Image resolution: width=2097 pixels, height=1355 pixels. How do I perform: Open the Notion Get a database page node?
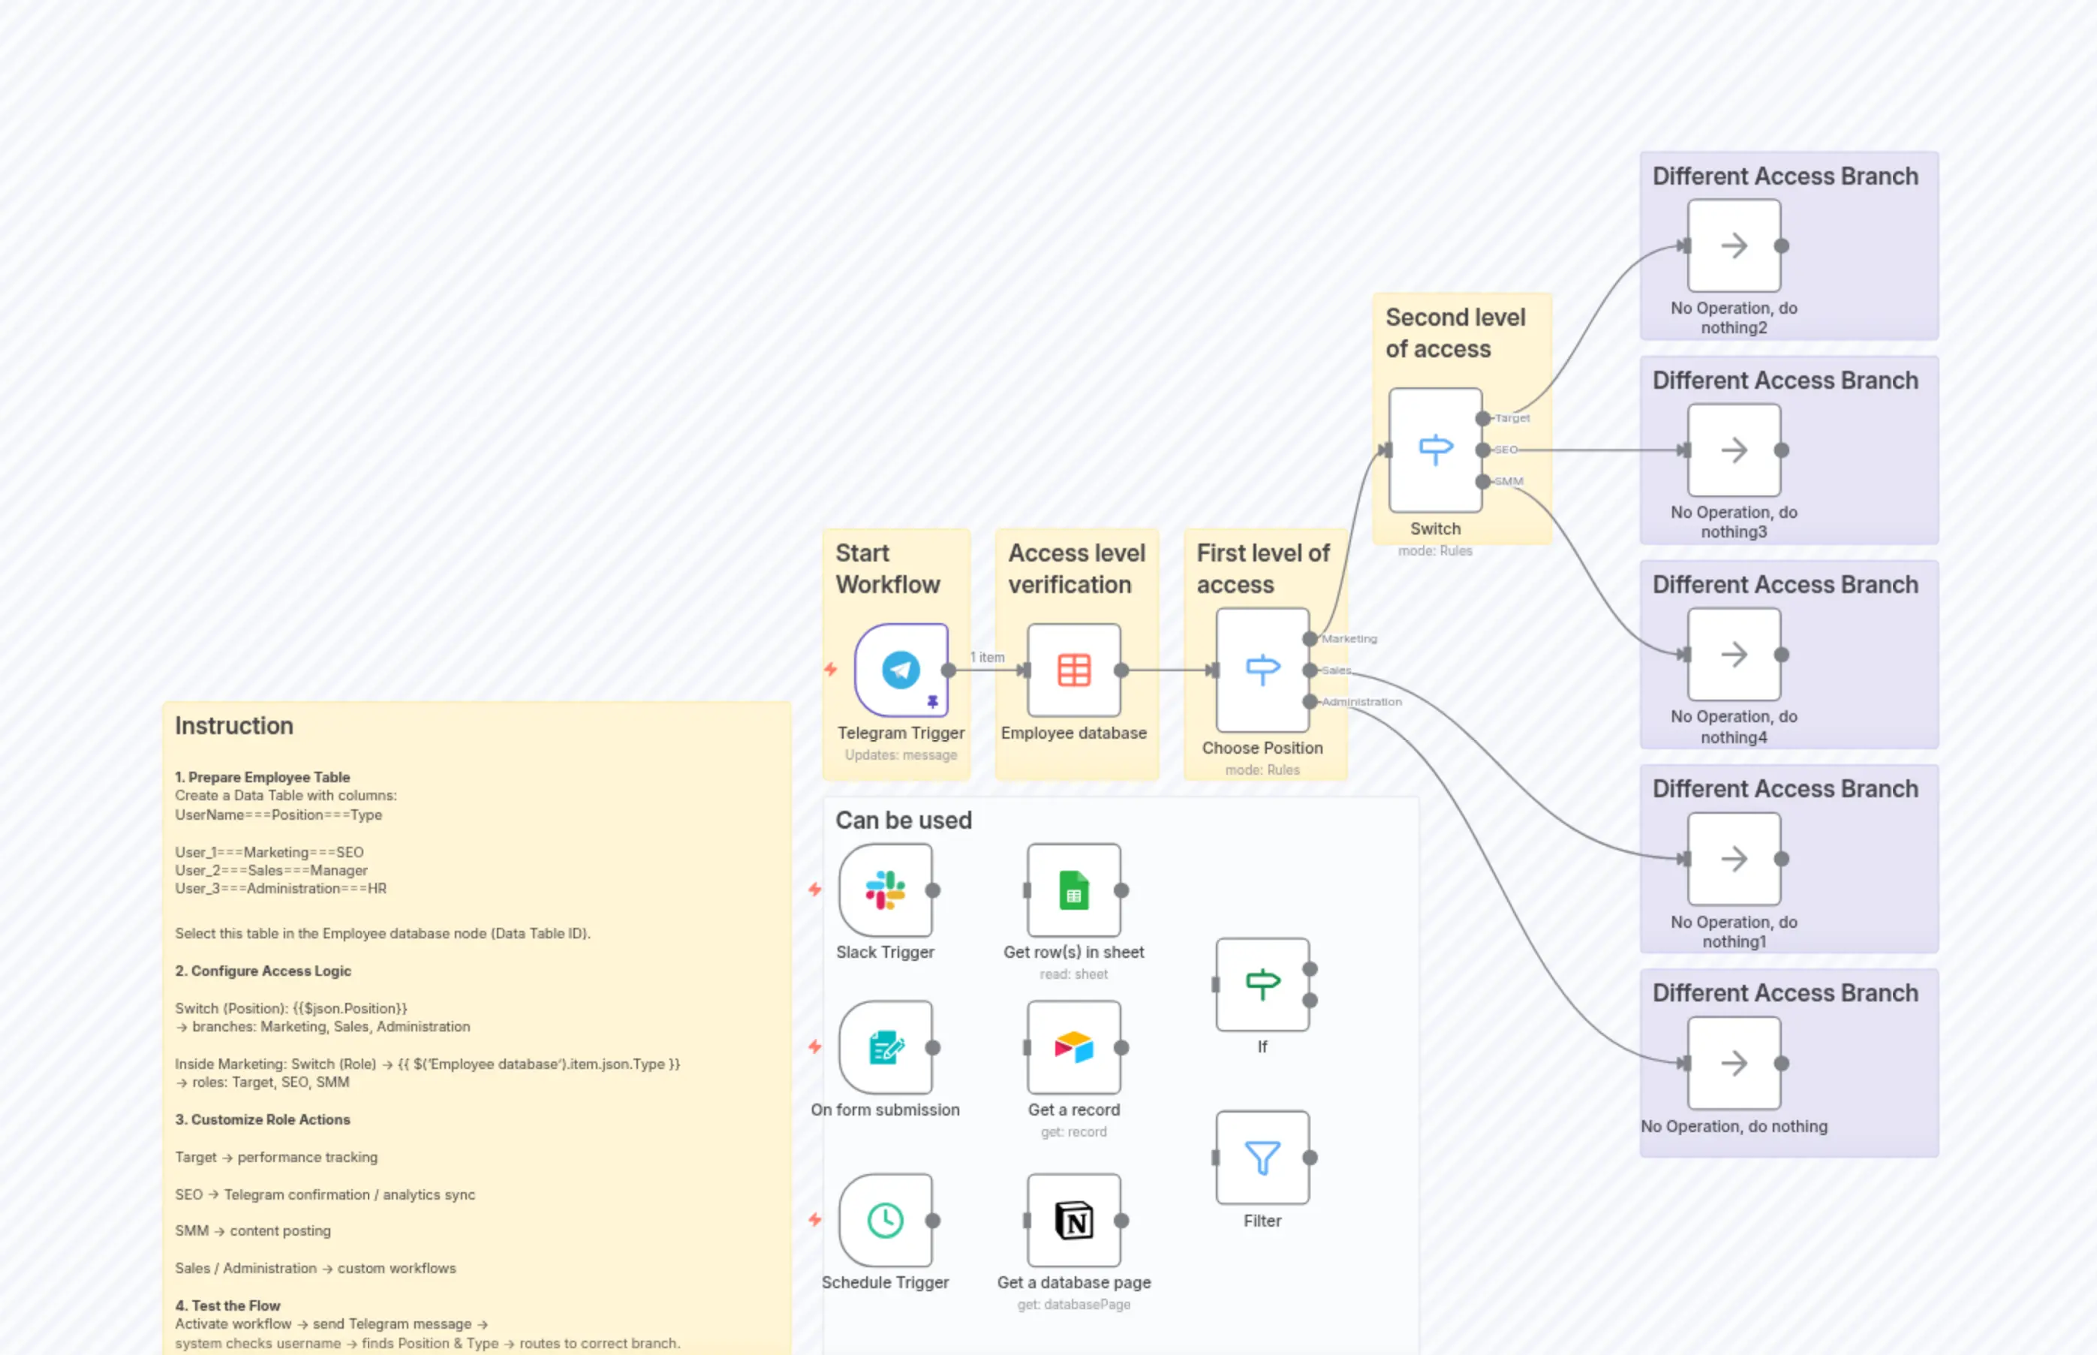tap(1073, 1221)
